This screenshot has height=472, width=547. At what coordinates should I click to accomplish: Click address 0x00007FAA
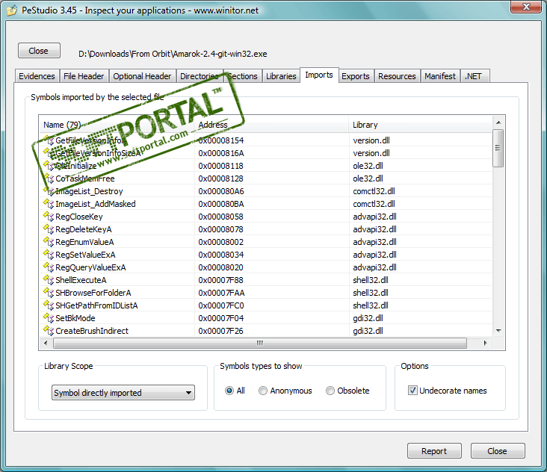(221, 293)
